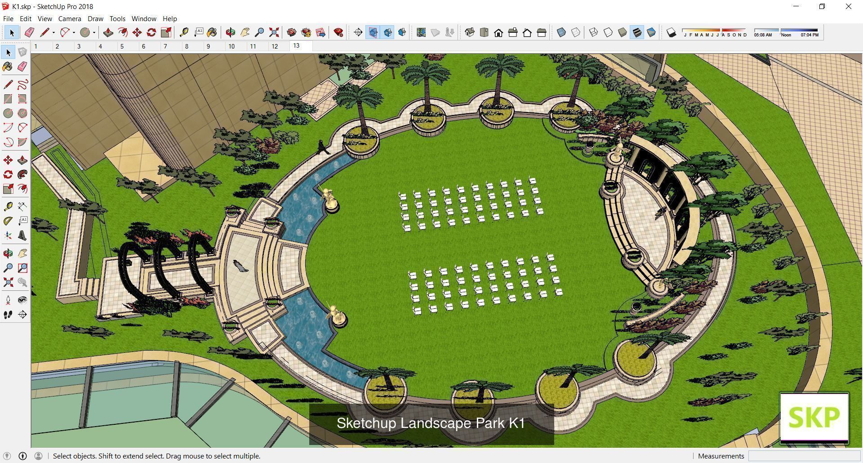Select the Orbit tool in top toolbar
863x463 pixels.
click(x=230, y=32)
